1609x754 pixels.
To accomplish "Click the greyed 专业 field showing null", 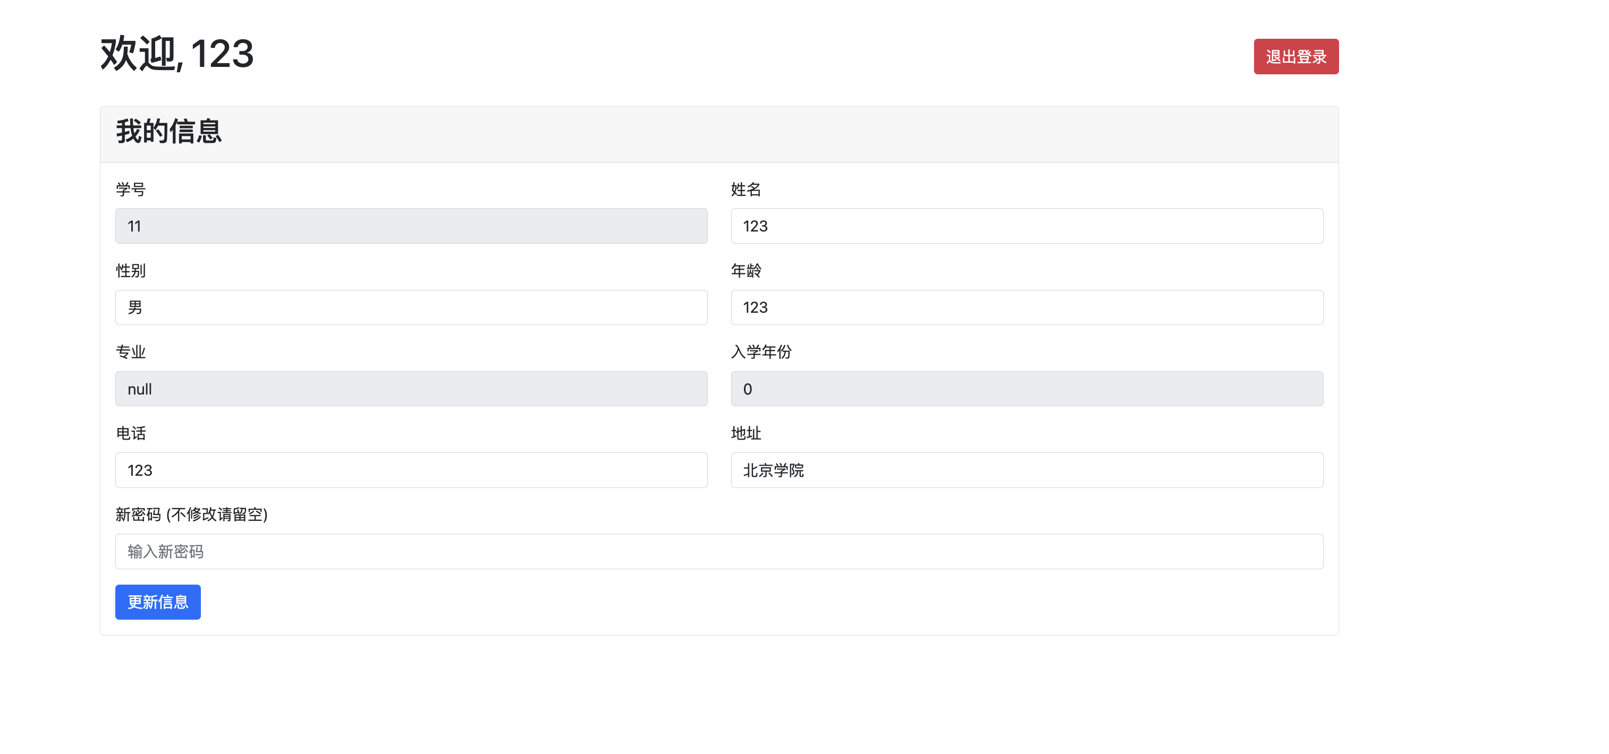I will click(411, 389).
